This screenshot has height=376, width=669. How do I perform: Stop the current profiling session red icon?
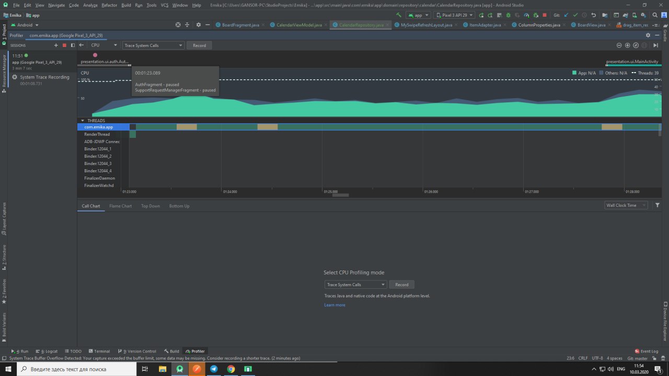click(x=64, y=45)
